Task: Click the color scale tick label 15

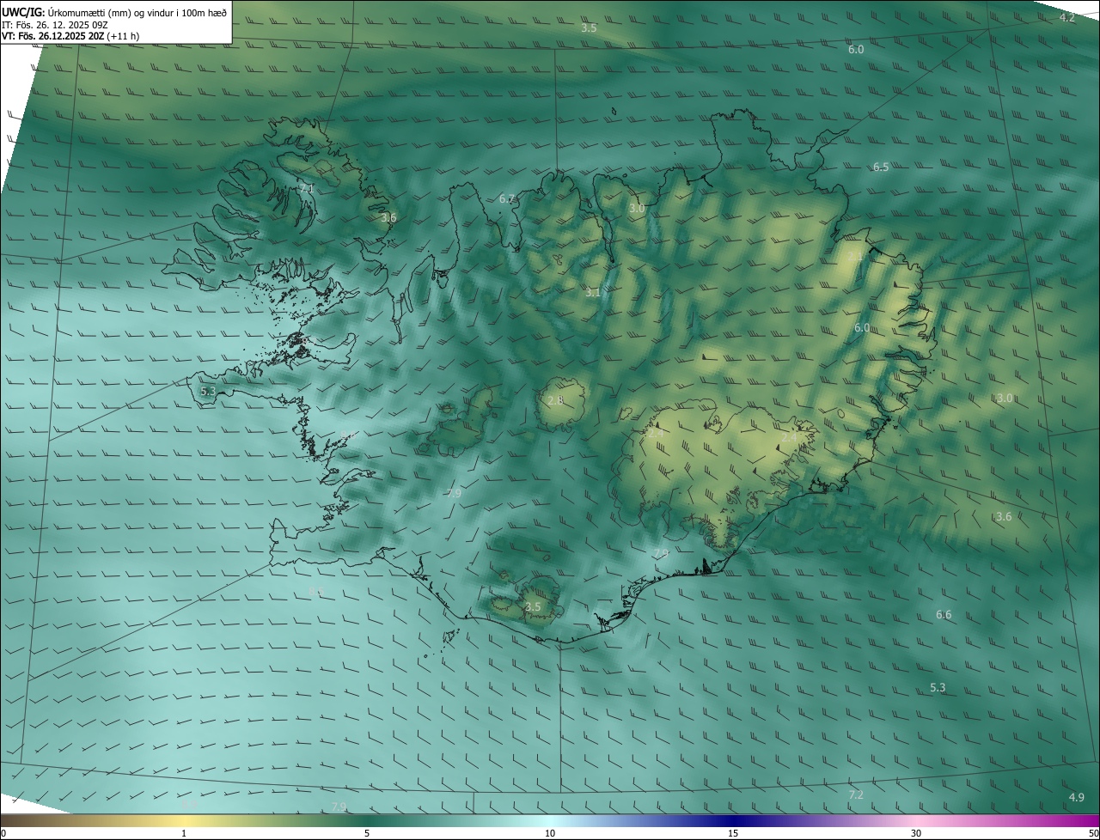Action: 733,834
